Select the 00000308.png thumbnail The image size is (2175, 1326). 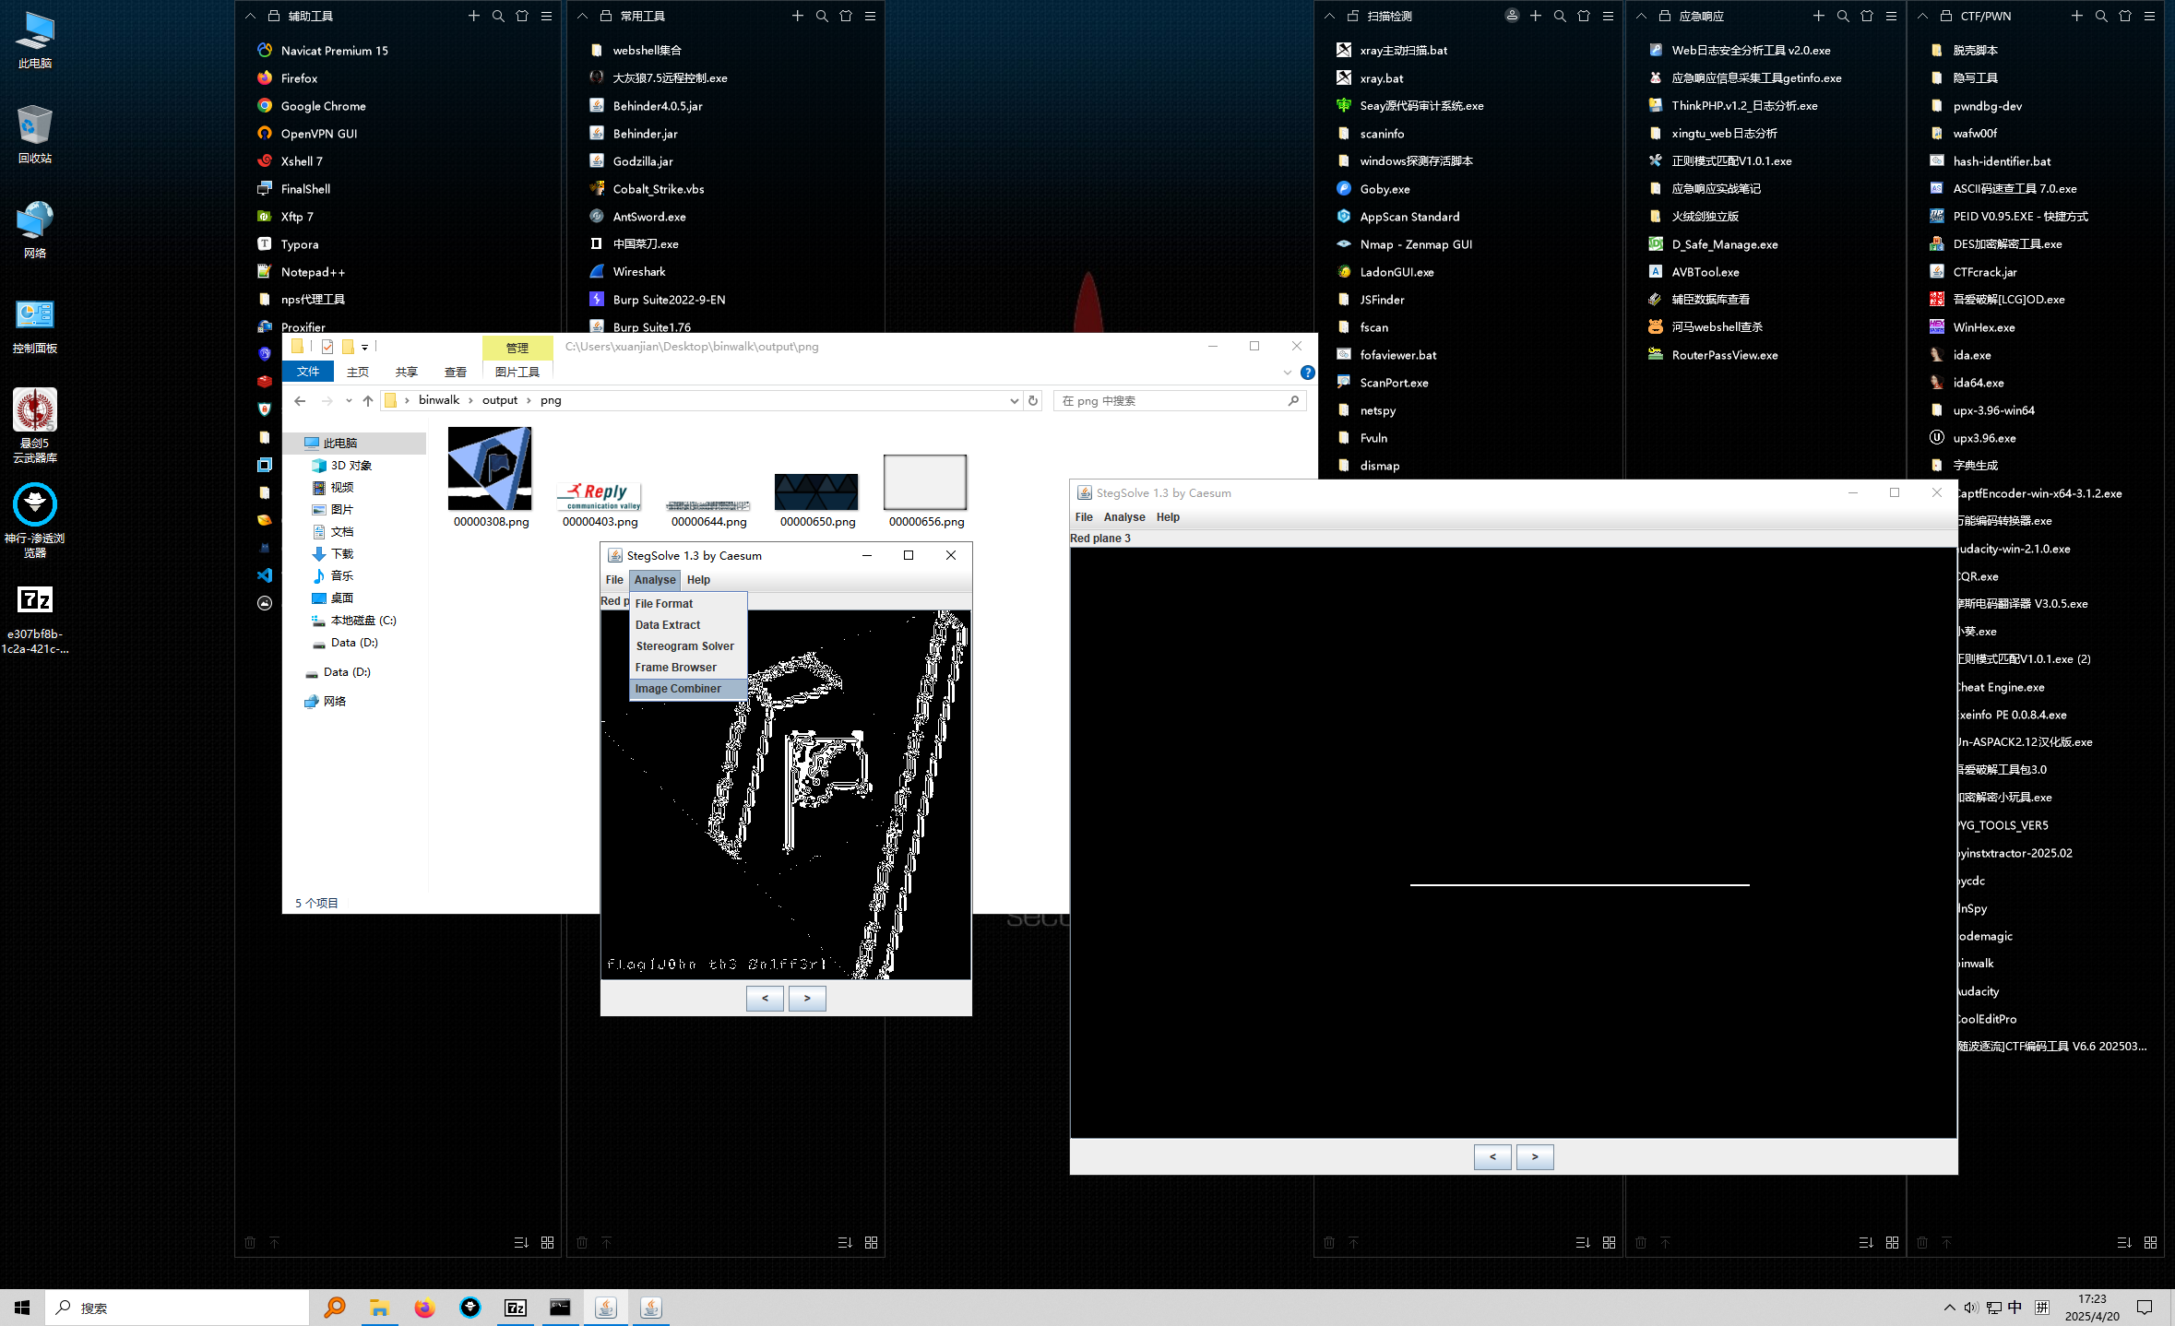point(490,469)
